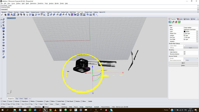Click the blue plane mesh icon in toolbar
Screen dimensions: 199x112
(x=51, y=15)
